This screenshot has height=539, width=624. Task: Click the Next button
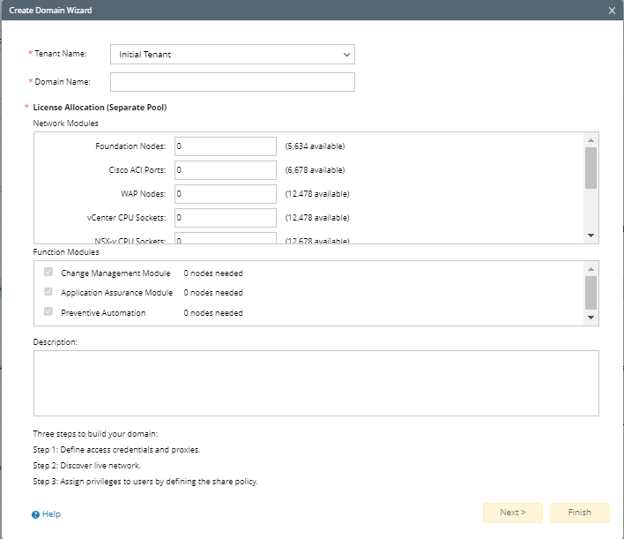pyautogui.click(x=512, y=513)
